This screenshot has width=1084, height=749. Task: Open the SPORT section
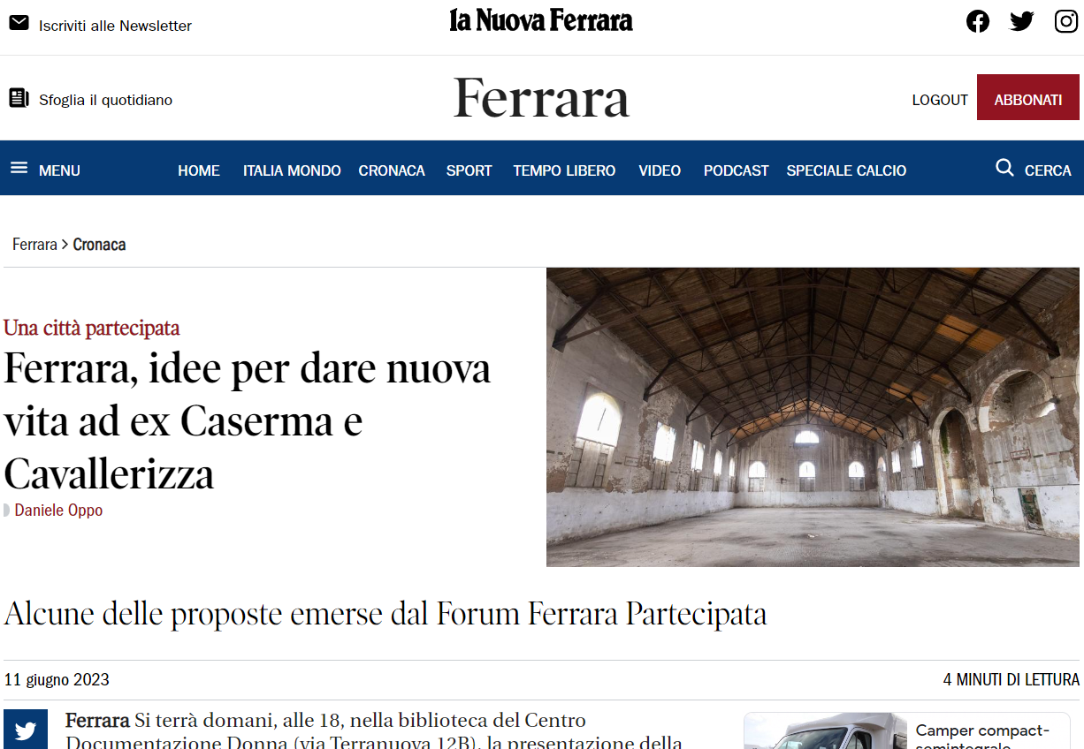[469, 170]
